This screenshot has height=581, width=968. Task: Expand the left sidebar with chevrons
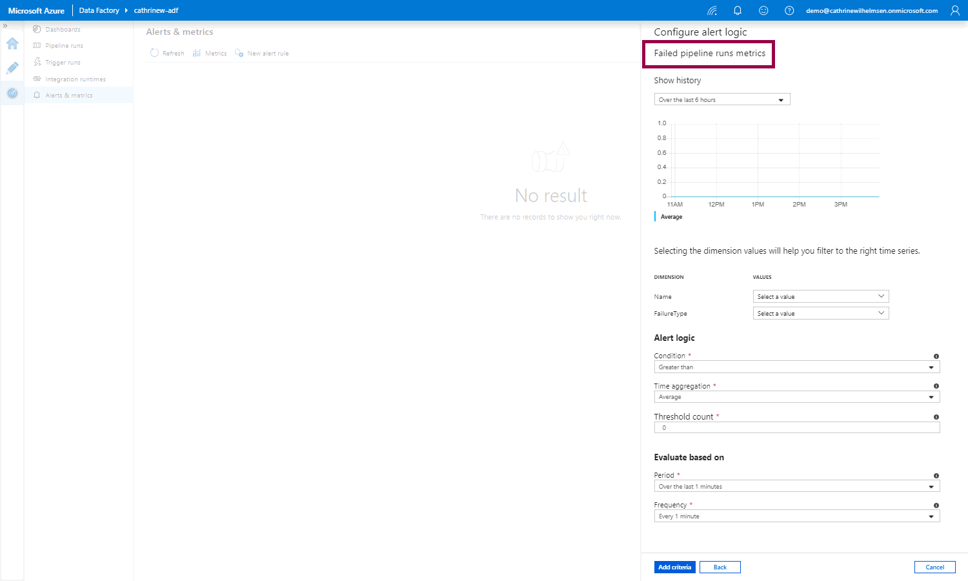pyautogui.click(x=5, y=26)
